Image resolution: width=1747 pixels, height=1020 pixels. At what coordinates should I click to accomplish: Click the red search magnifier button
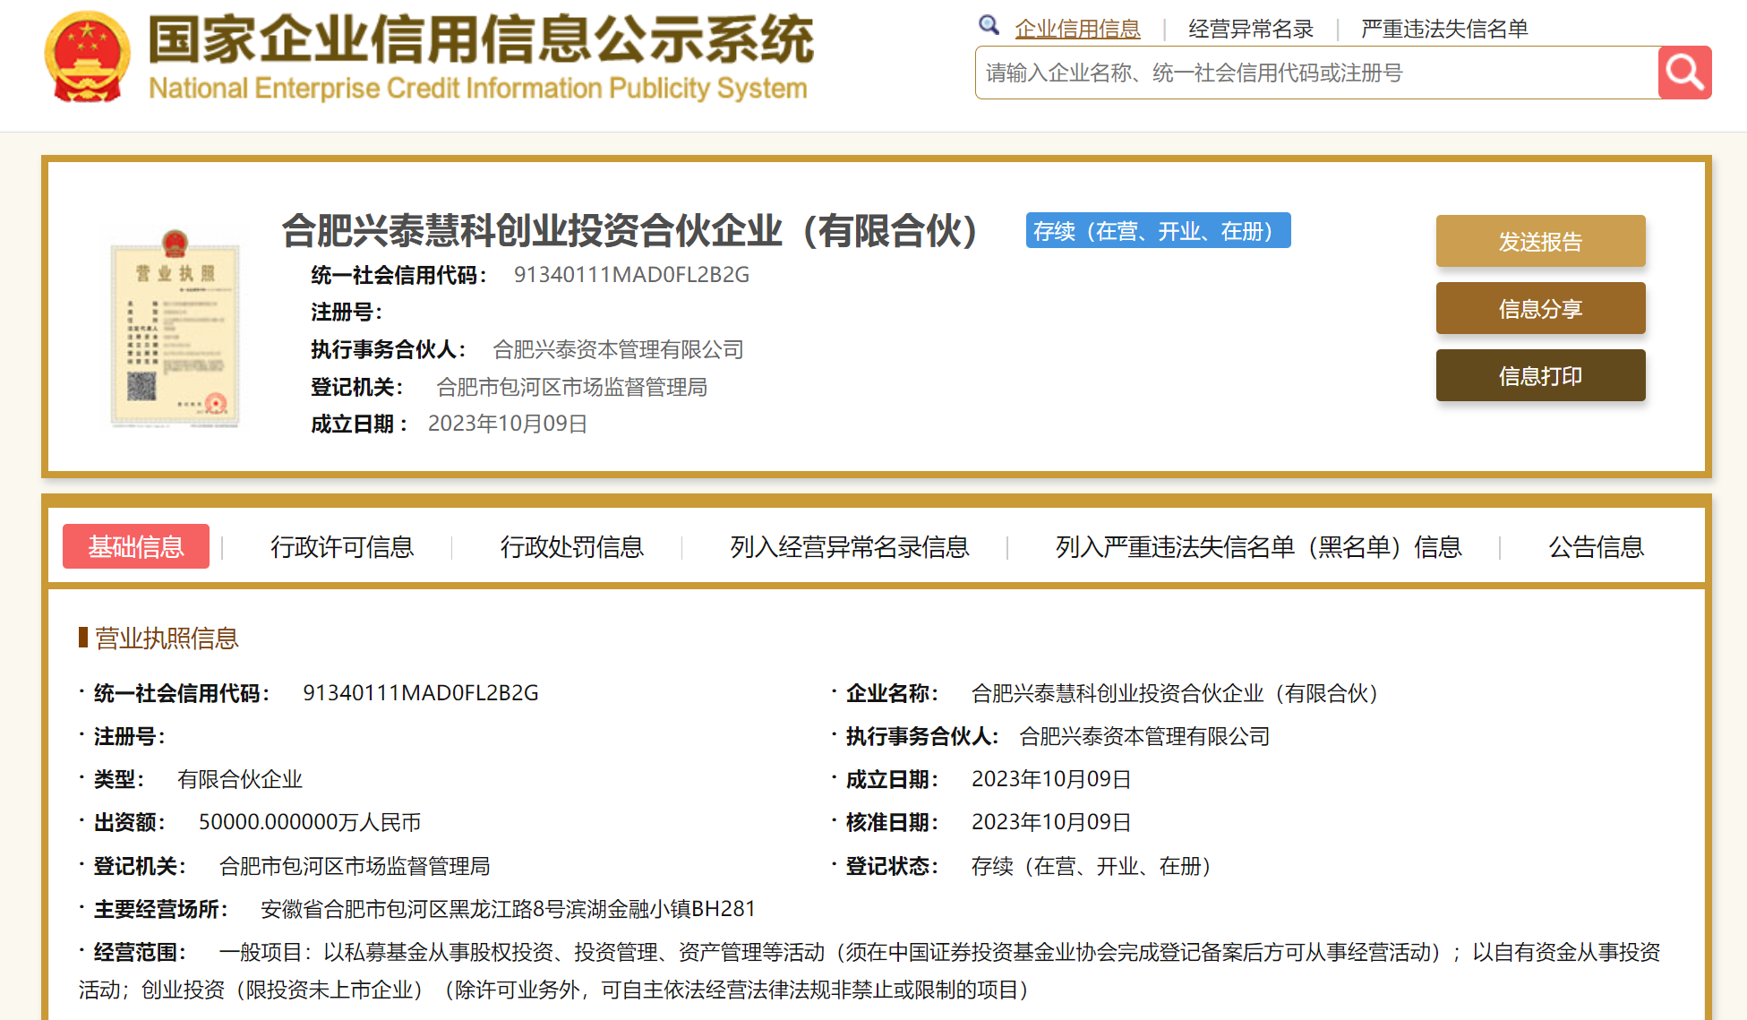(x=1684, y=73)
